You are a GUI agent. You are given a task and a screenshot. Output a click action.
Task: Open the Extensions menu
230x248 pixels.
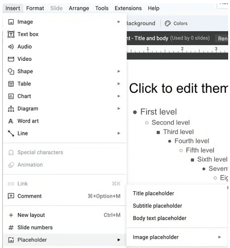pyautogui.click(x=128, y=8)
